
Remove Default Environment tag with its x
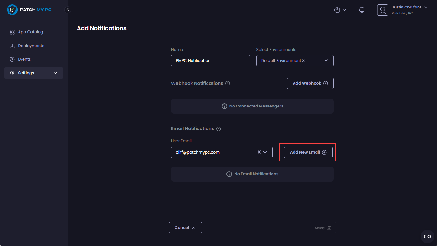pos(303,61)
